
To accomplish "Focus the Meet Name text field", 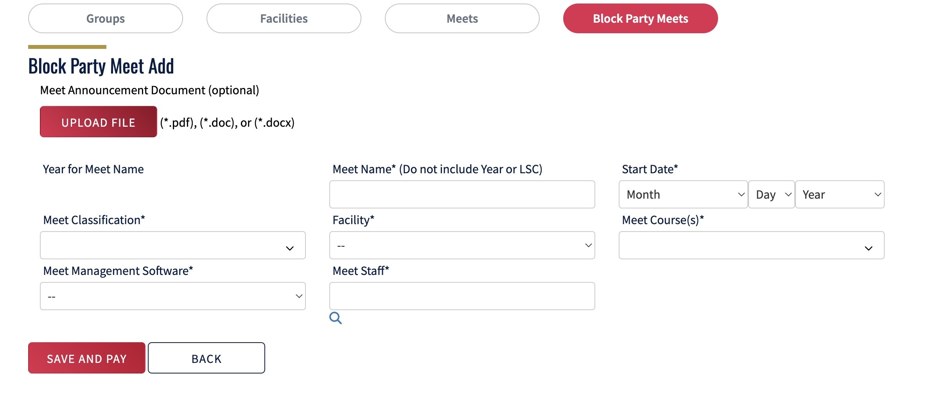I will coord(462,194).
